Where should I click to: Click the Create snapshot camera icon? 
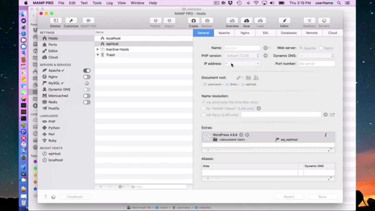pos(193,21)
